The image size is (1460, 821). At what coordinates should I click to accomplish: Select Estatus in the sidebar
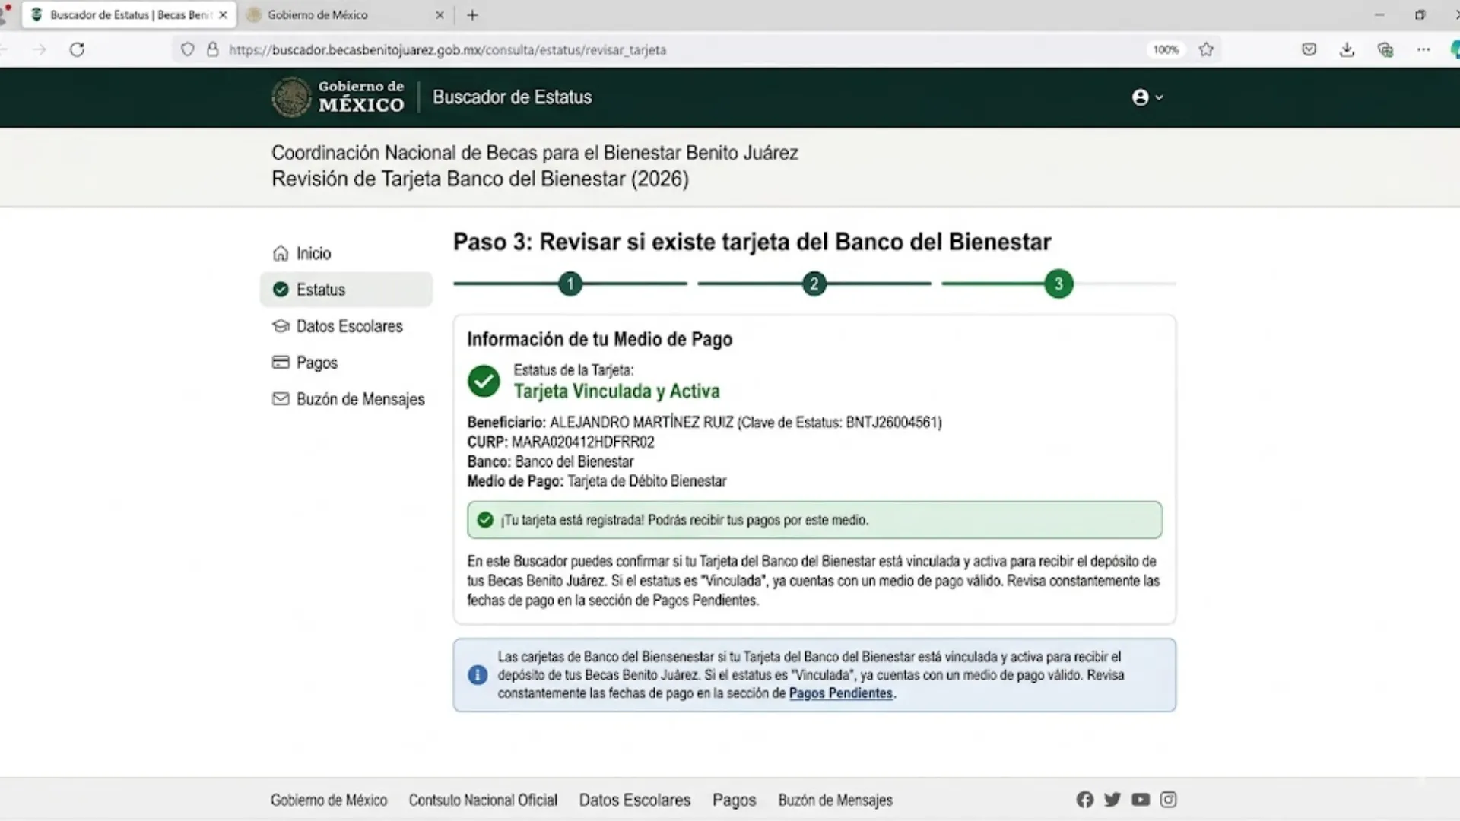point(346,290)
